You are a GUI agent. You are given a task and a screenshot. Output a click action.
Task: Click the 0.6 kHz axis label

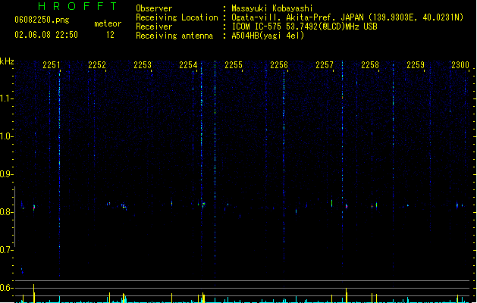pos(6,288)
